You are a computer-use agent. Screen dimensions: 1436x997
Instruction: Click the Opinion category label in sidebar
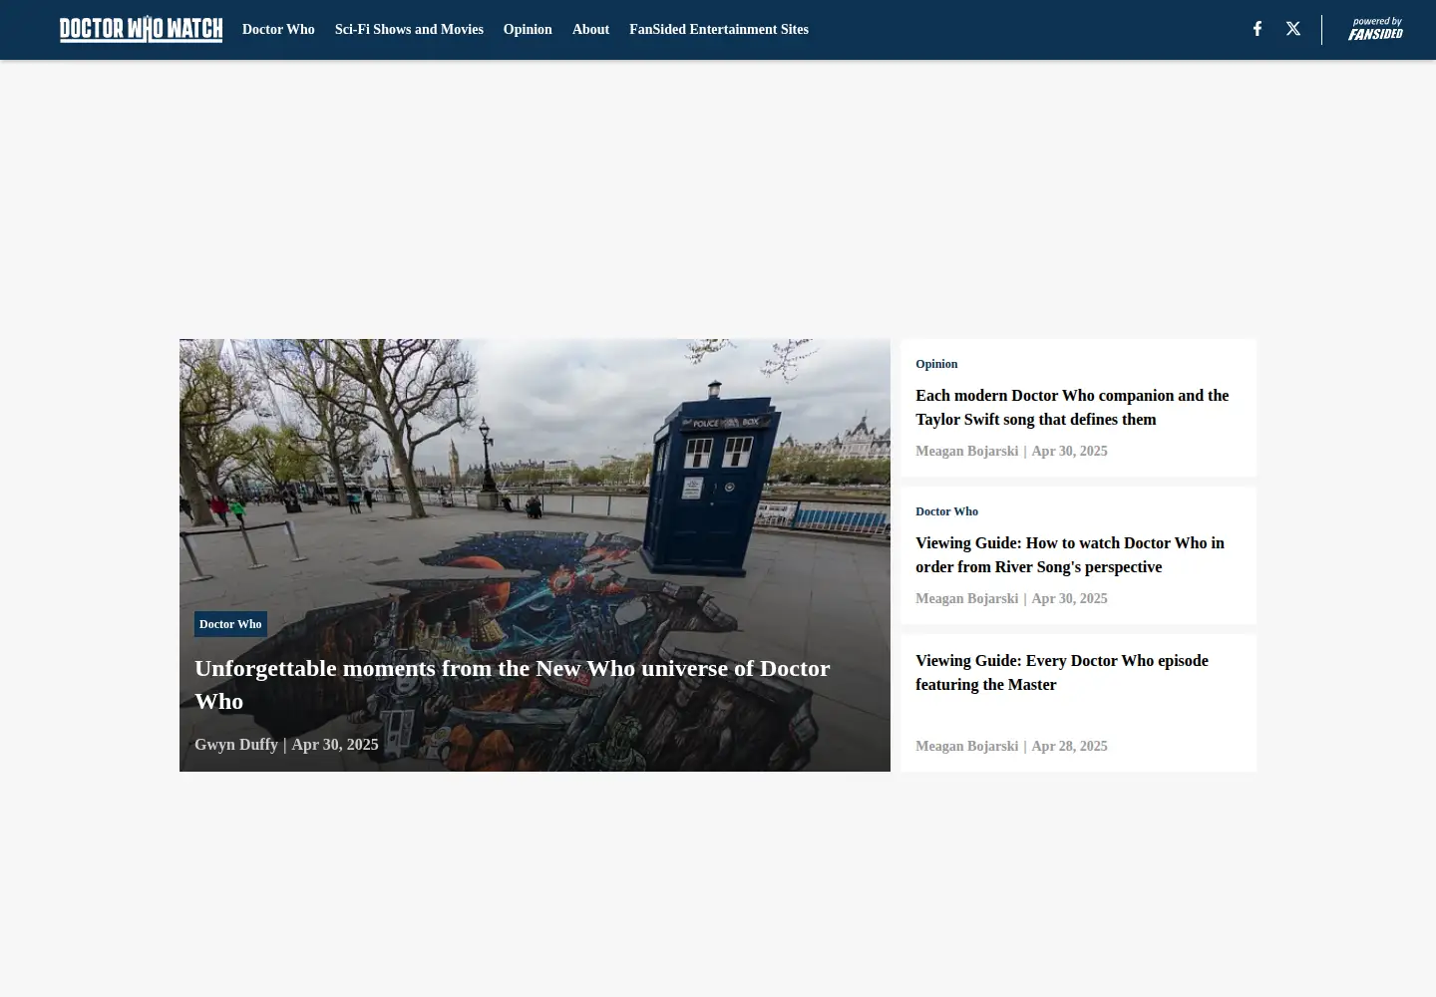point(936,364)
